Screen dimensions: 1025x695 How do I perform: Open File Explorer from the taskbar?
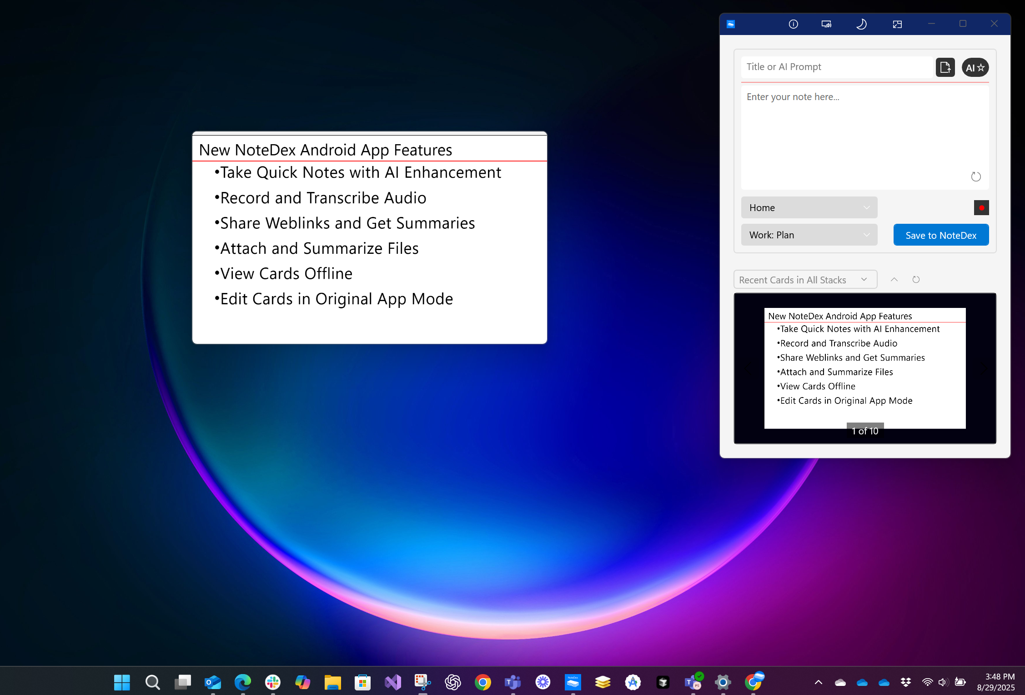tap(333, 682)
